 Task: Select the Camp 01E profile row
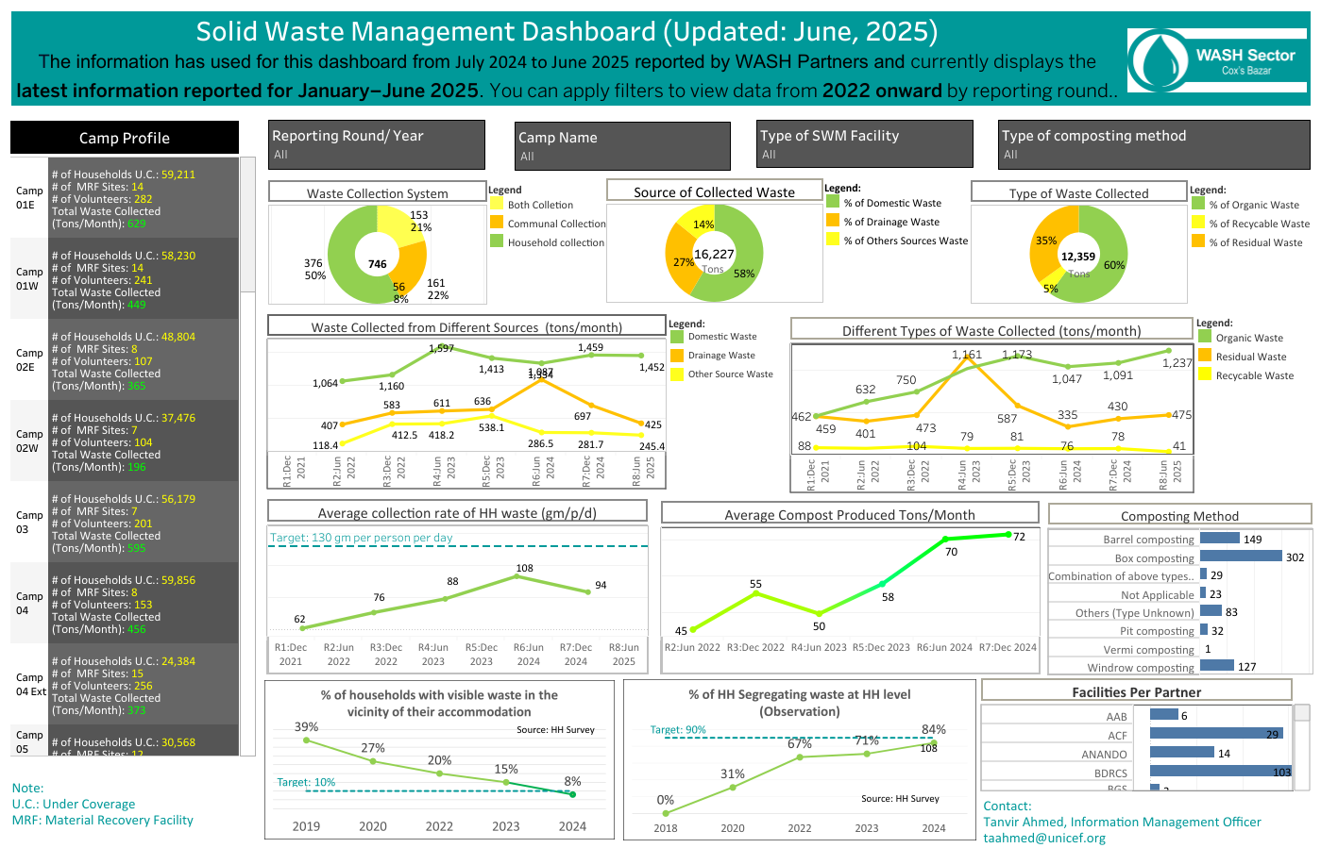click(125, 198)
